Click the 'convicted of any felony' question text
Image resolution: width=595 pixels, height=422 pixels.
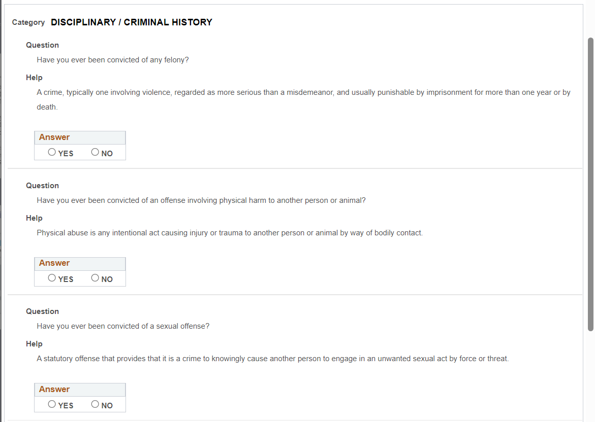point(113,60)
